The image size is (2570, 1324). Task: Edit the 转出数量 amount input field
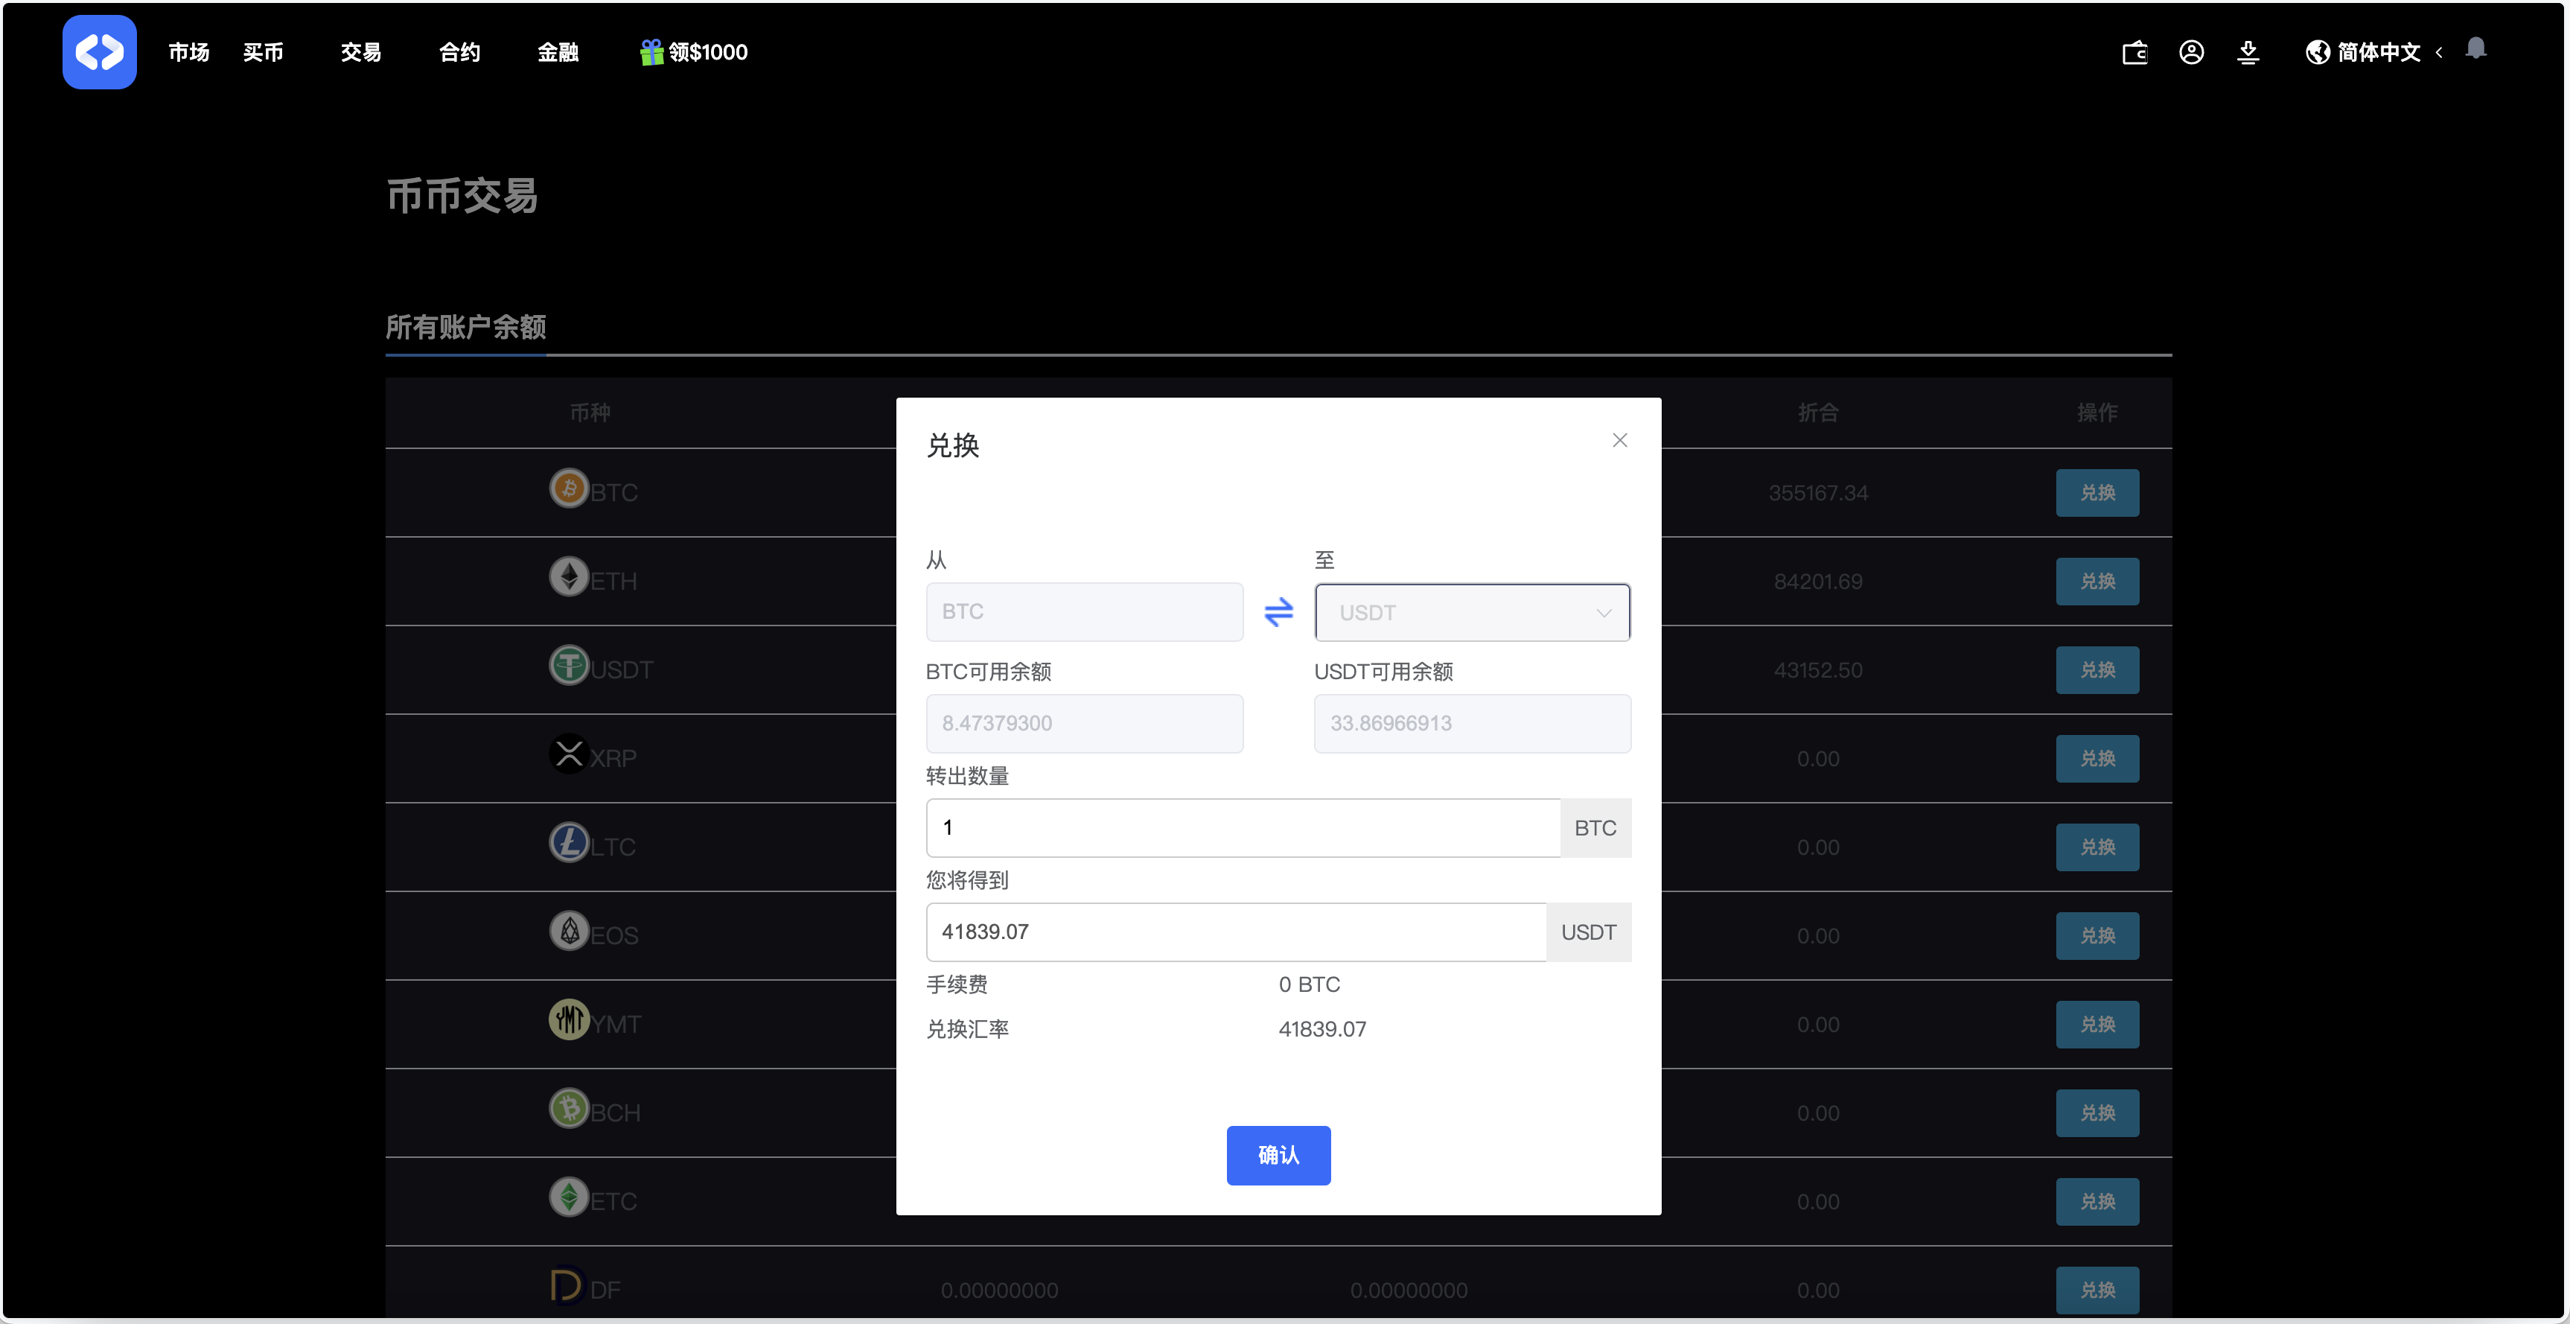tap(1240, 827)
